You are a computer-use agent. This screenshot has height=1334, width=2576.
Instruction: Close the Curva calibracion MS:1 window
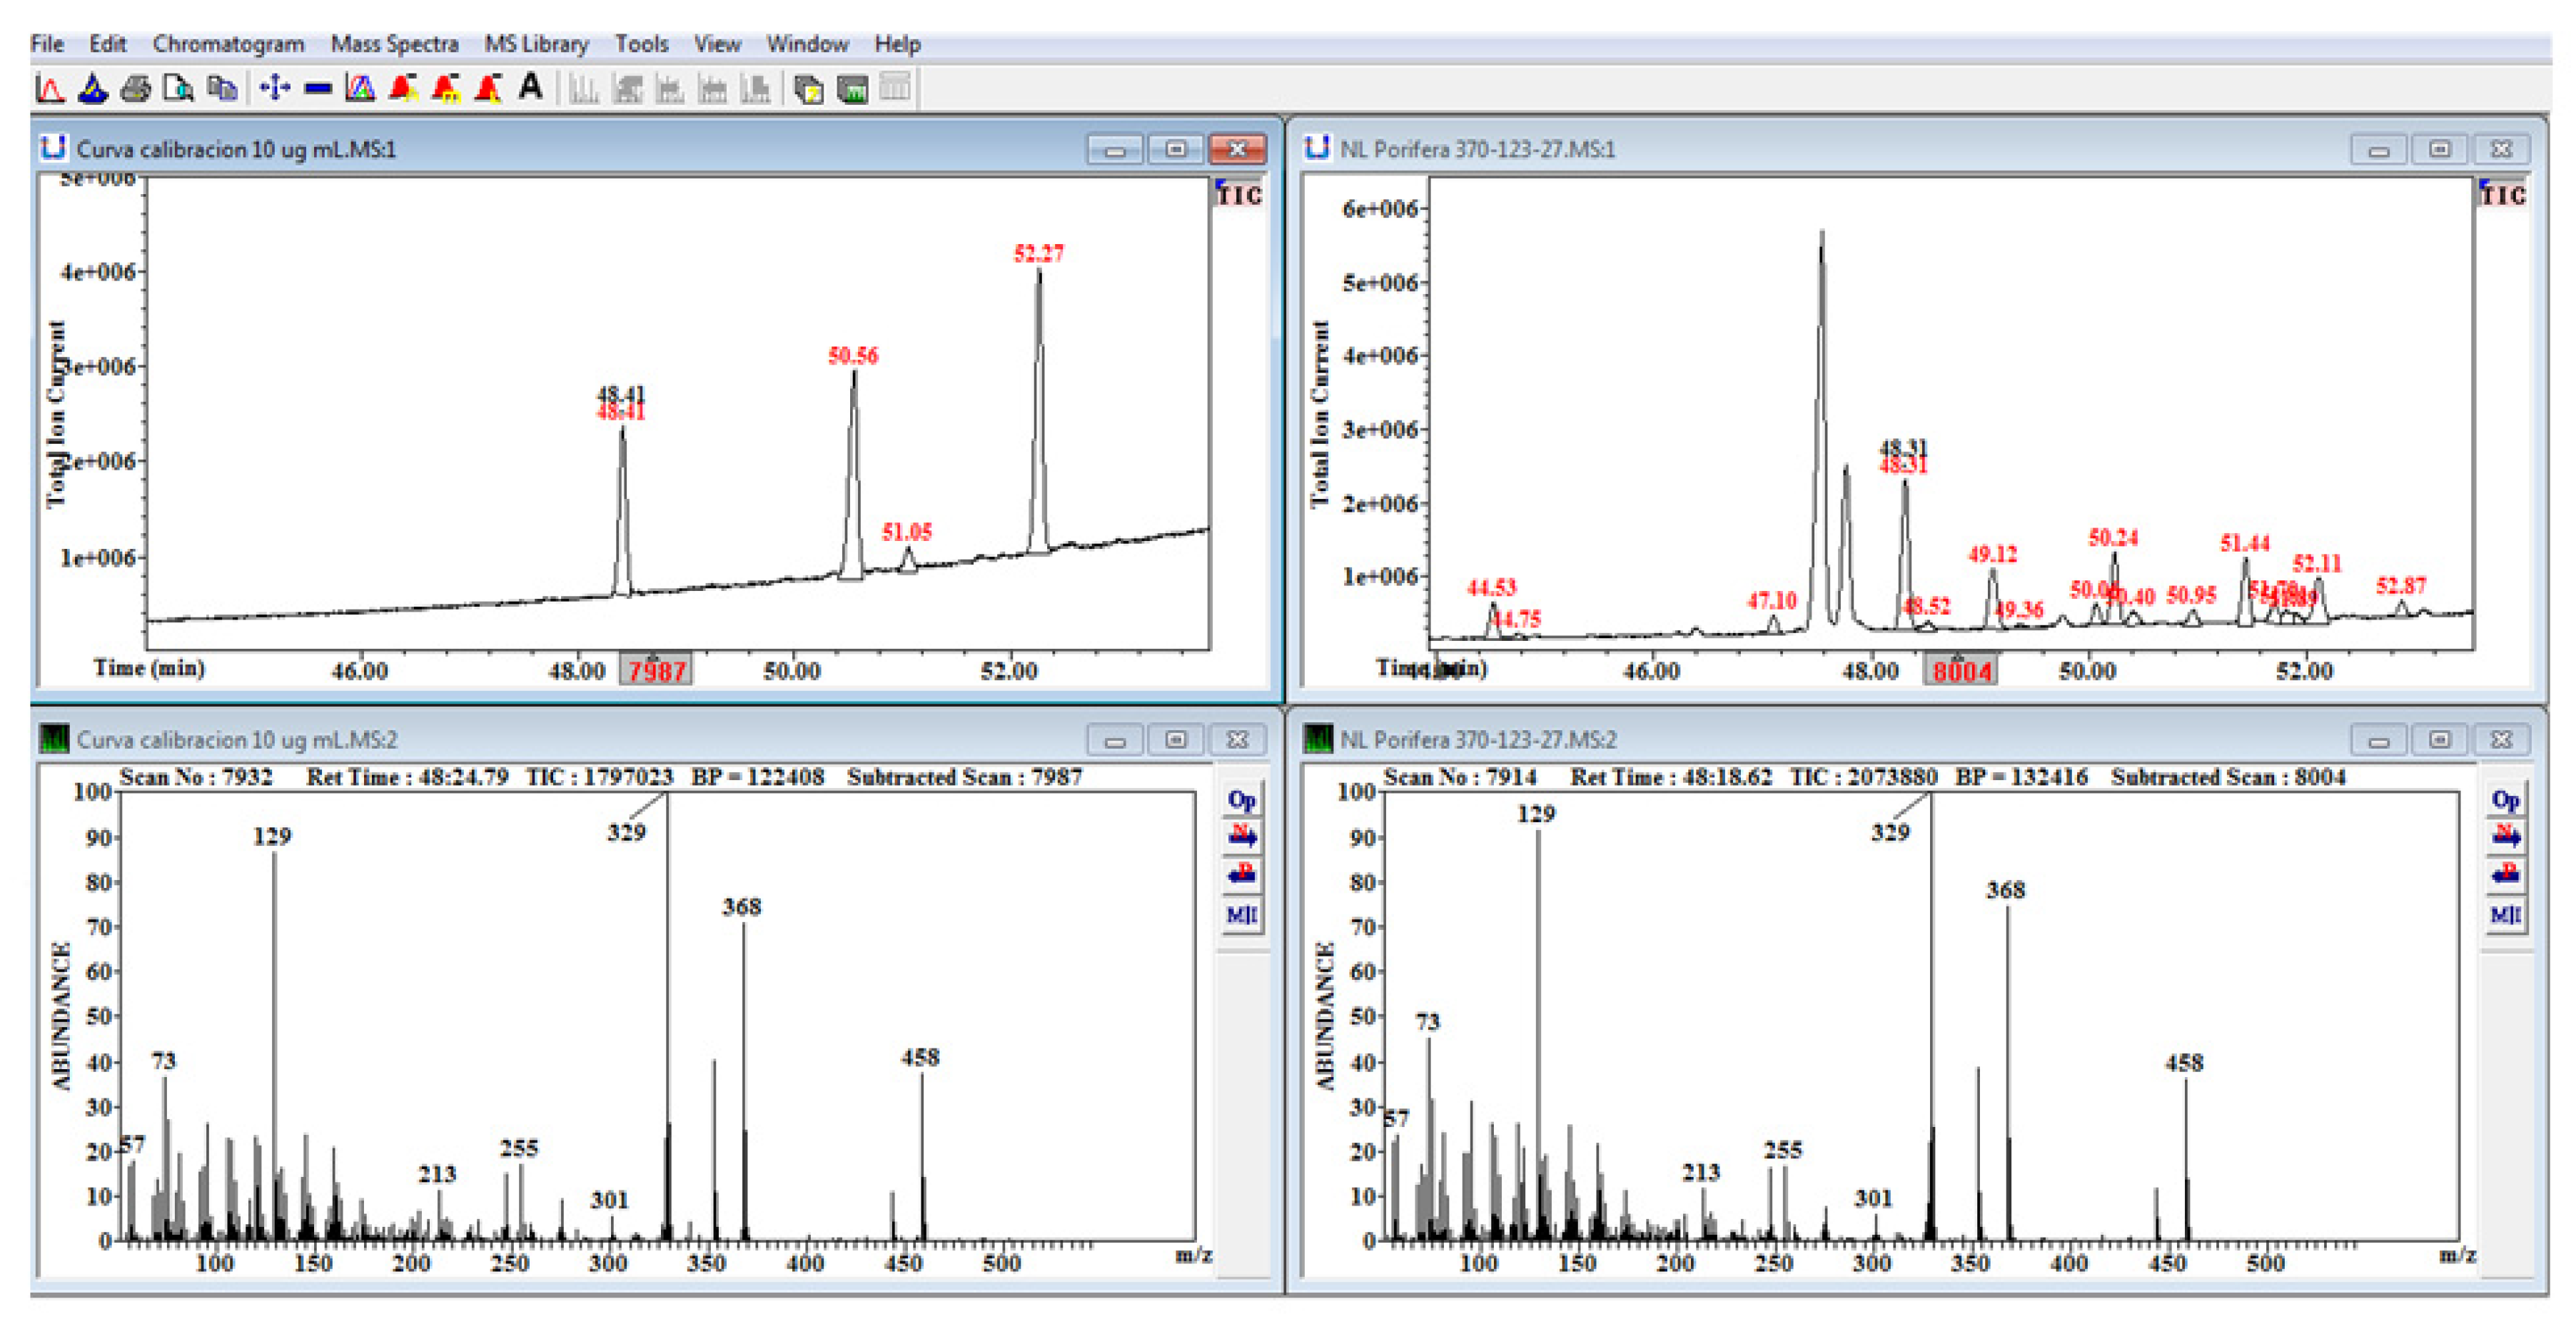click(1237, 149)
